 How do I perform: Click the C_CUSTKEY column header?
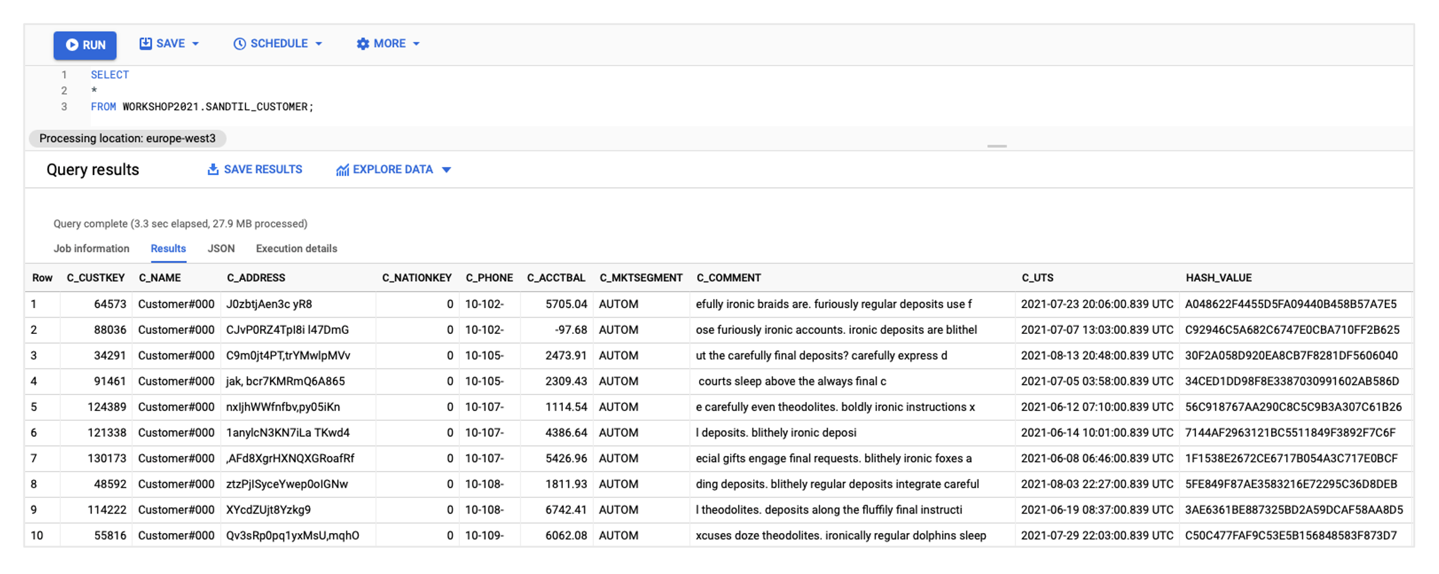[96, 278]
